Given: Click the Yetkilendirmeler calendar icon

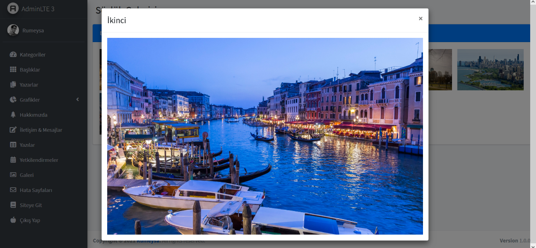Looking at the screenshot, I should click(13, 160).
